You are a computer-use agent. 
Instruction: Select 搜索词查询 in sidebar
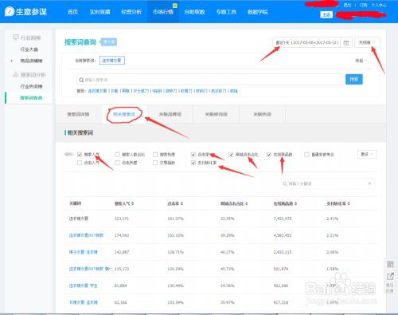(x=31, y=98)
